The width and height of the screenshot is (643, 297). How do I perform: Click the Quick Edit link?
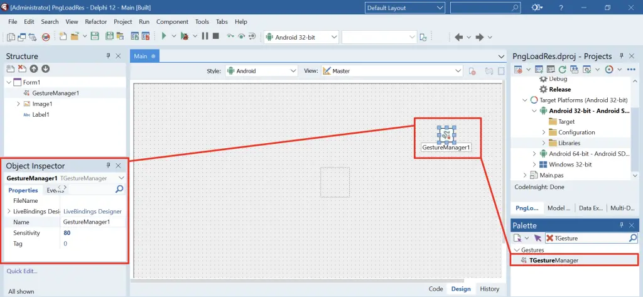[x=22, y=271]
